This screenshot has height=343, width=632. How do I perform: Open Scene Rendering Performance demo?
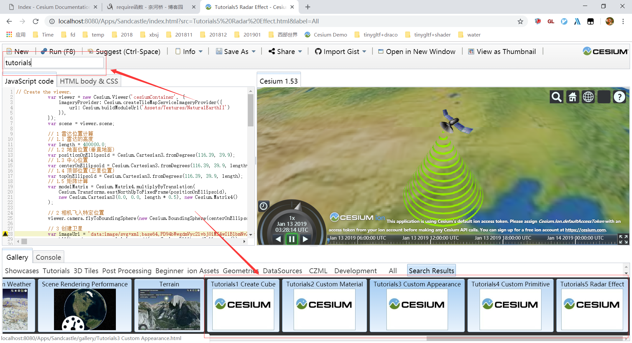(85, 305)
